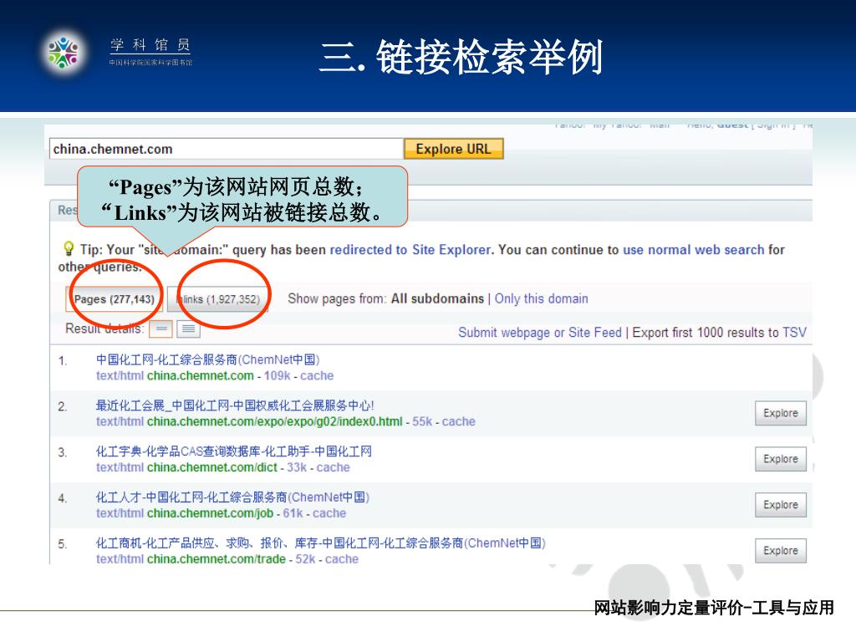Click Explore button for expo result

point(781,413)
